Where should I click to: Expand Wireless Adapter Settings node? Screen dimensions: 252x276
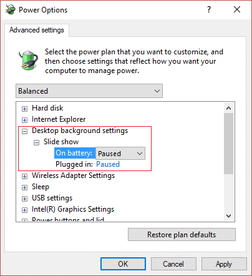coord(24,176)
